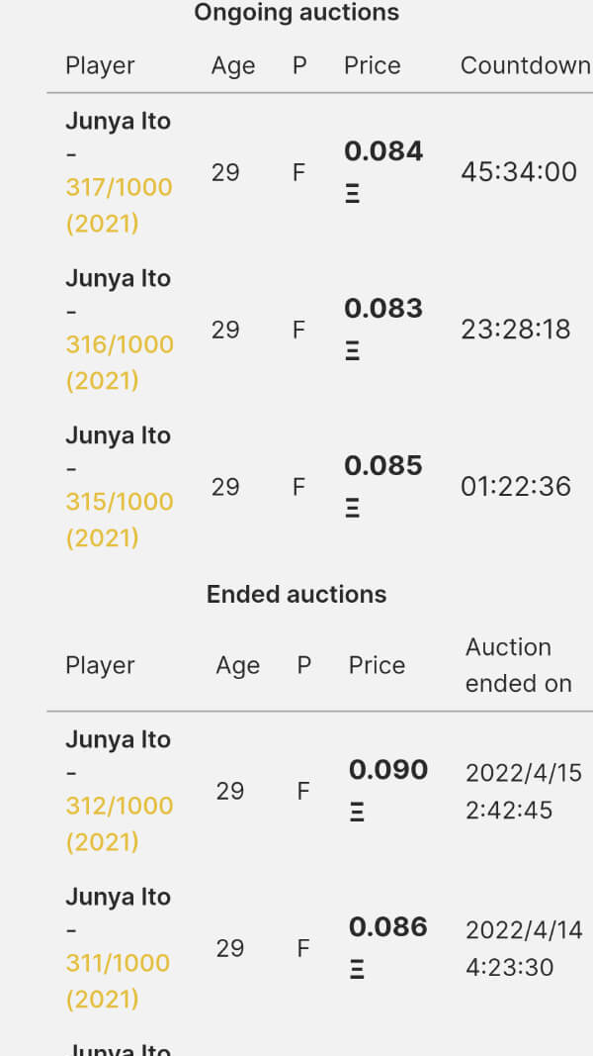
Task: Click the Ethereum symbol under price 0.086
Action: pos(357,970)
